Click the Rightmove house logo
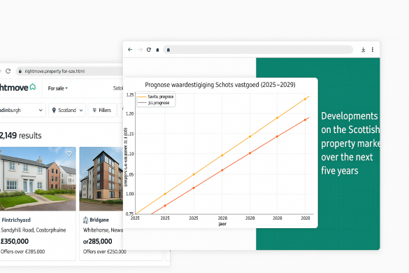 (33, 87)
